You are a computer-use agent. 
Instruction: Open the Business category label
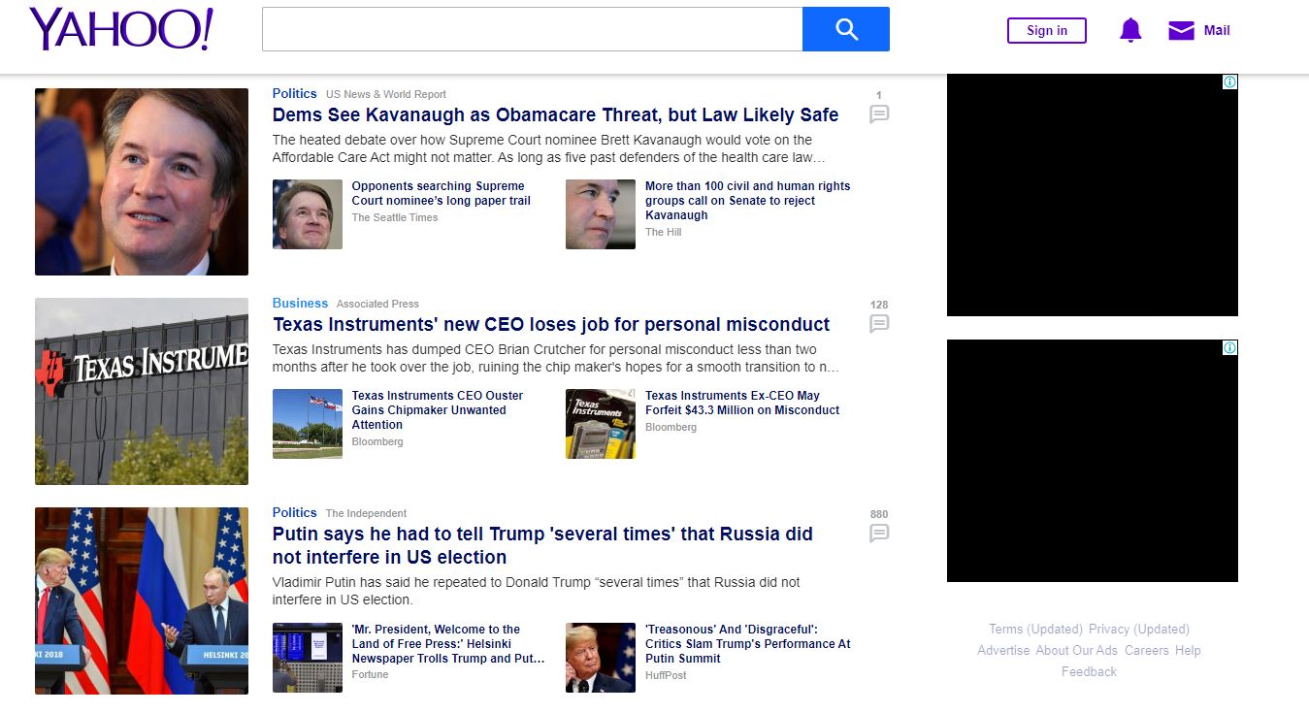(300, 304)
